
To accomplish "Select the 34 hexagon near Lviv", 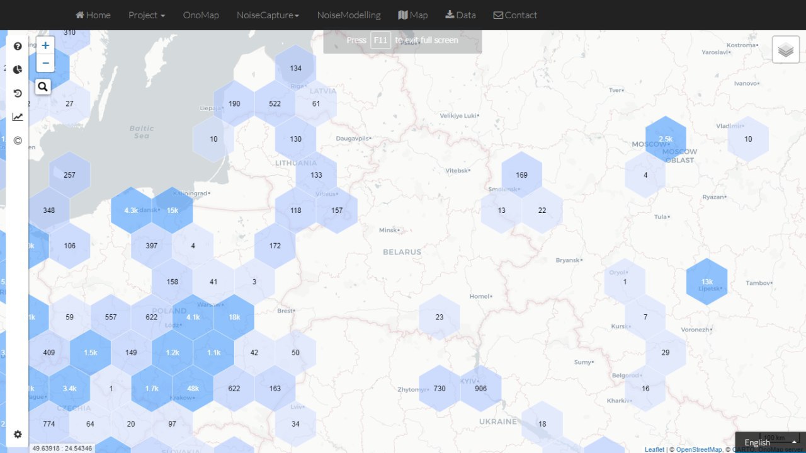I will pos(296,424).
